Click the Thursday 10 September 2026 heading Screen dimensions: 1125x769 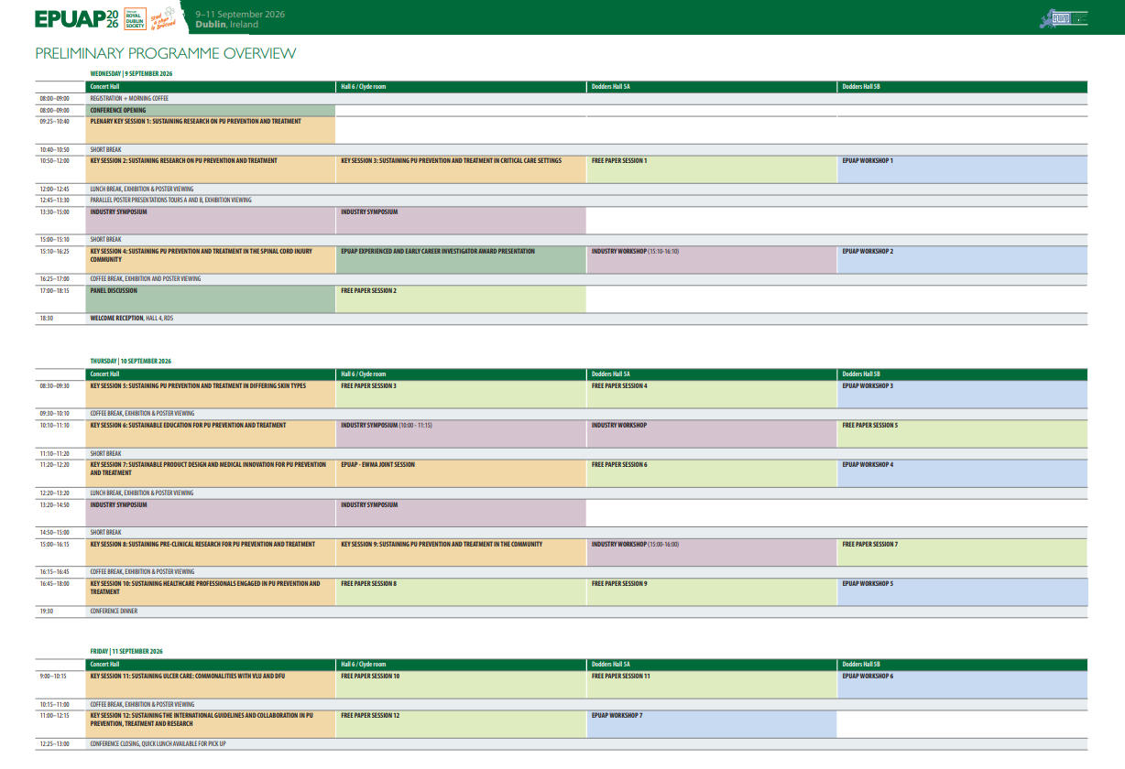[x=130, y=362]
